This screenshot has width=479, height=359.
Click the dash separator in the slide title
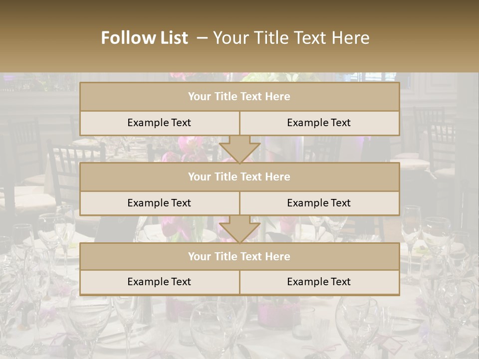pos(202,38)
